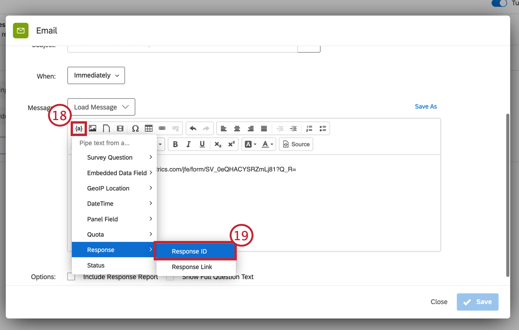Apply center alignment to the text

click(x=237, y=128)
